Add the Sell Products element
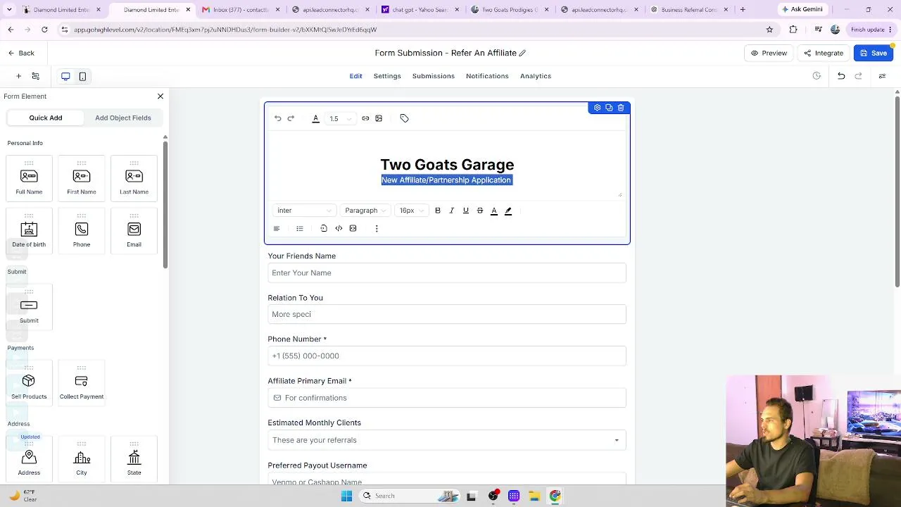901x507 pixels. pos(29,384)
